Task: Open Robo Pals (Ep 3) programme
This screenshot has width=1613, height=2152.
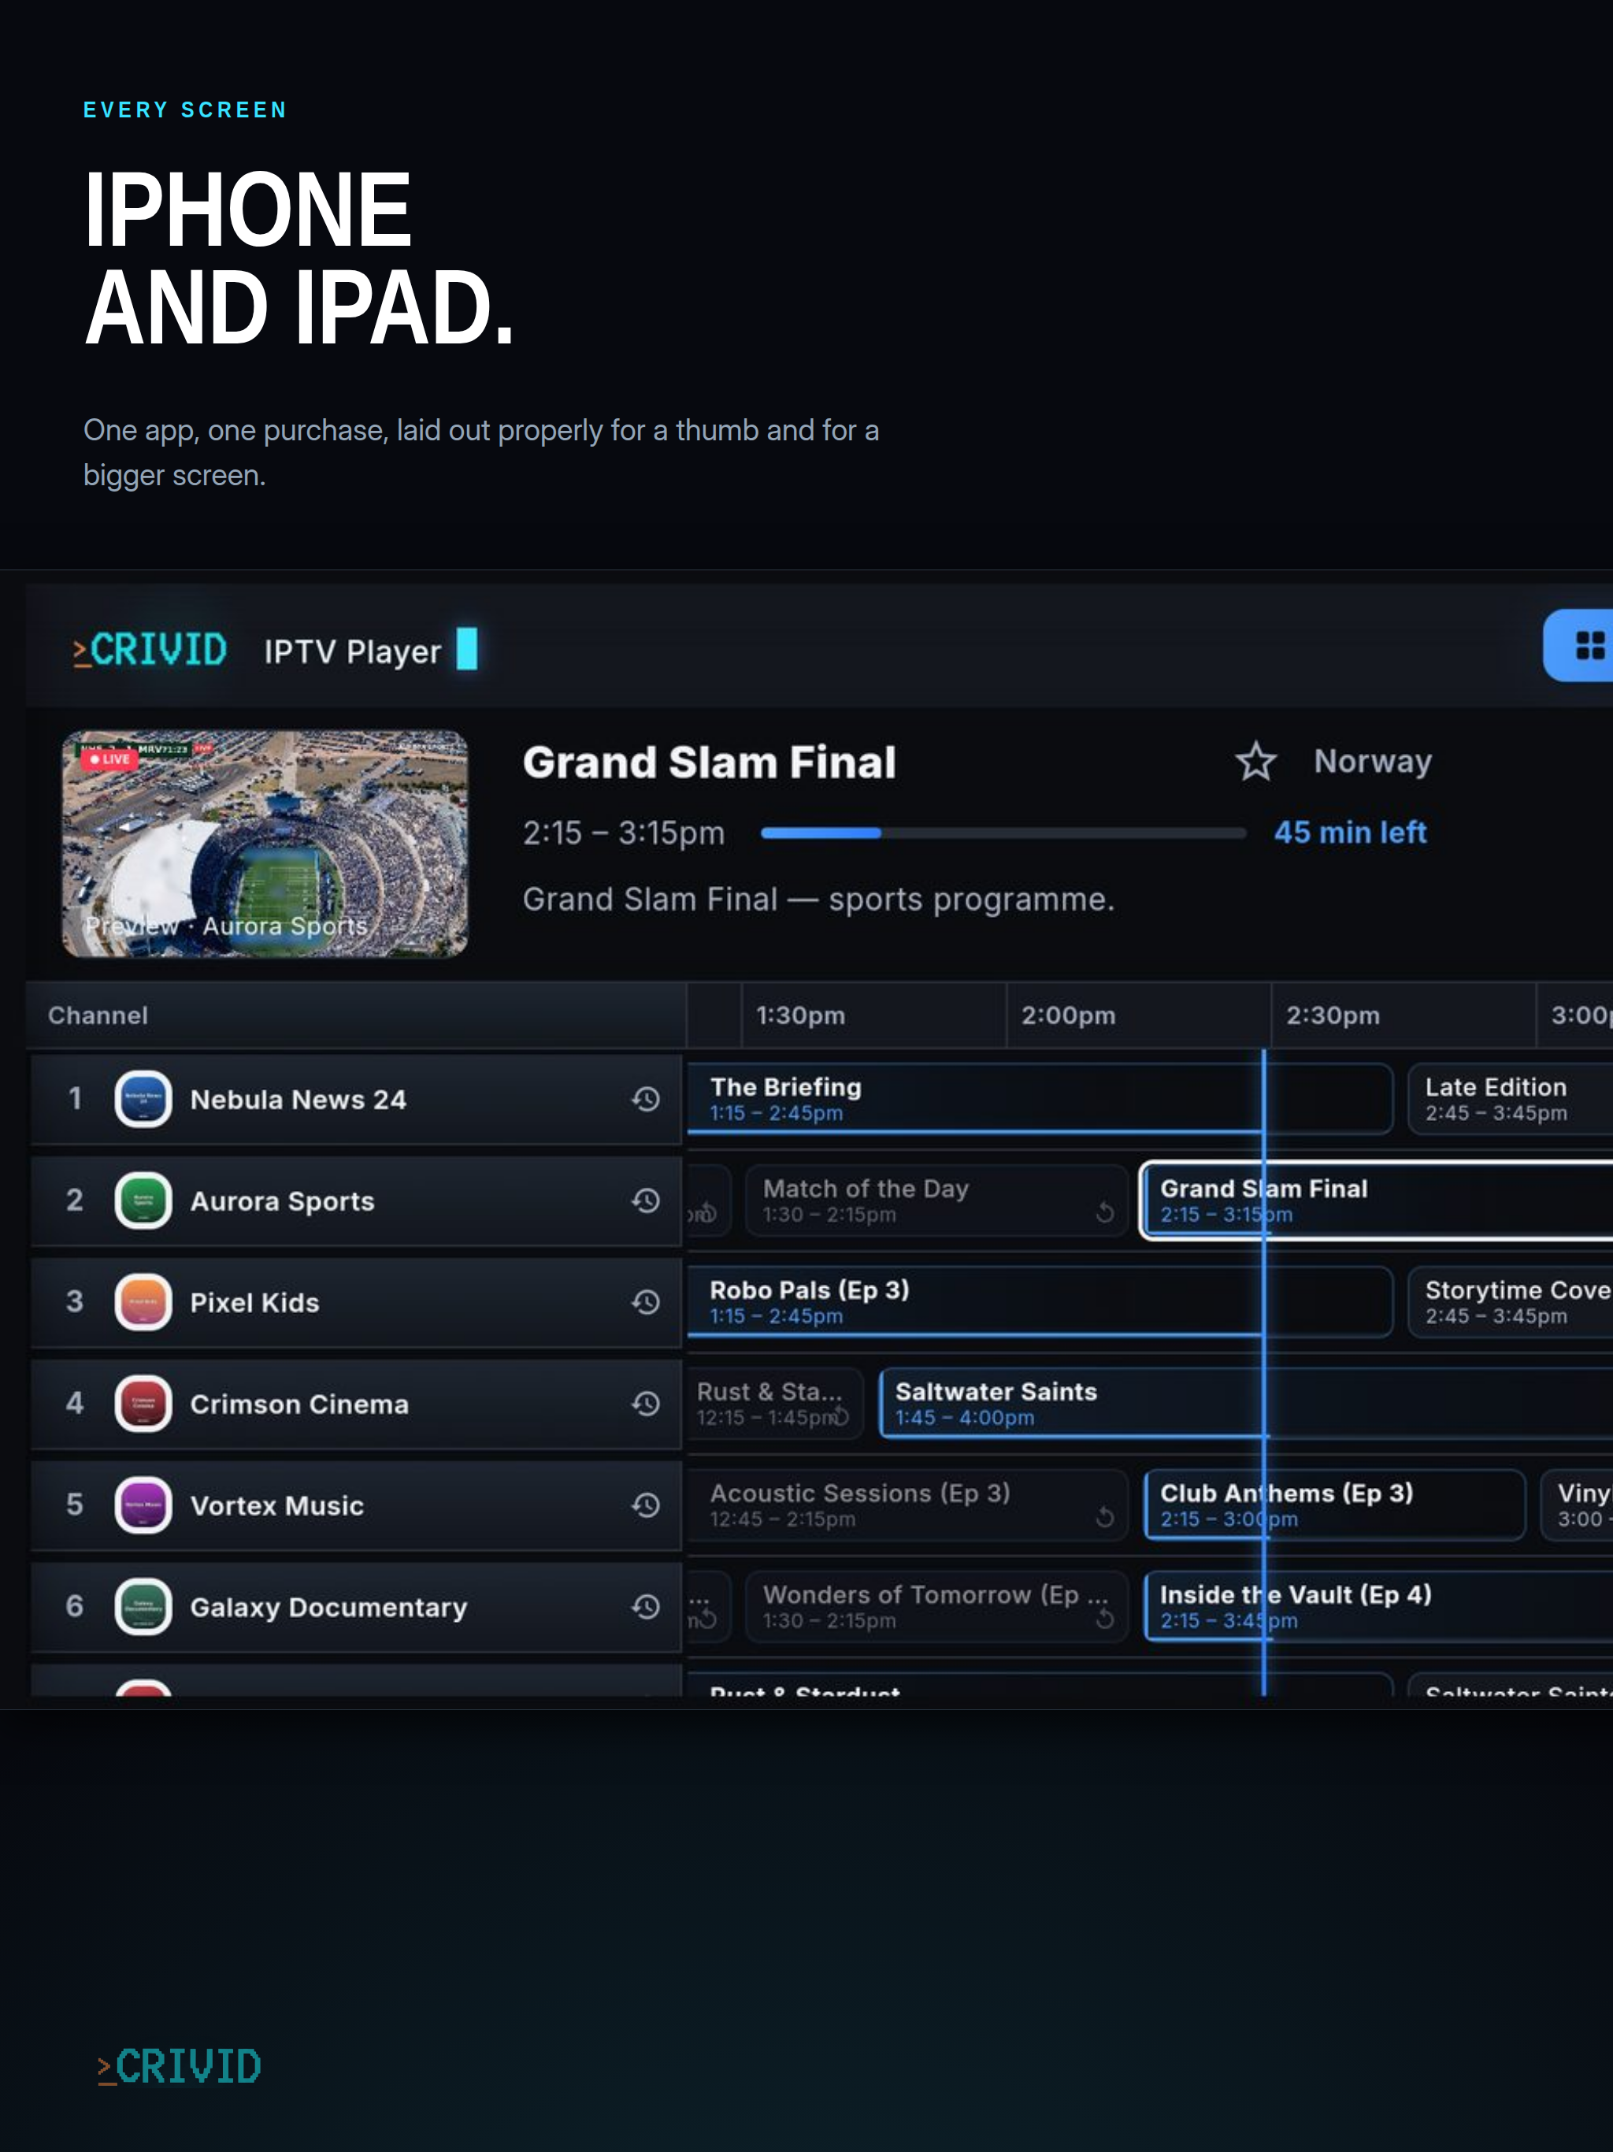Action: pyautogui.click(x=1040, y=1302)
